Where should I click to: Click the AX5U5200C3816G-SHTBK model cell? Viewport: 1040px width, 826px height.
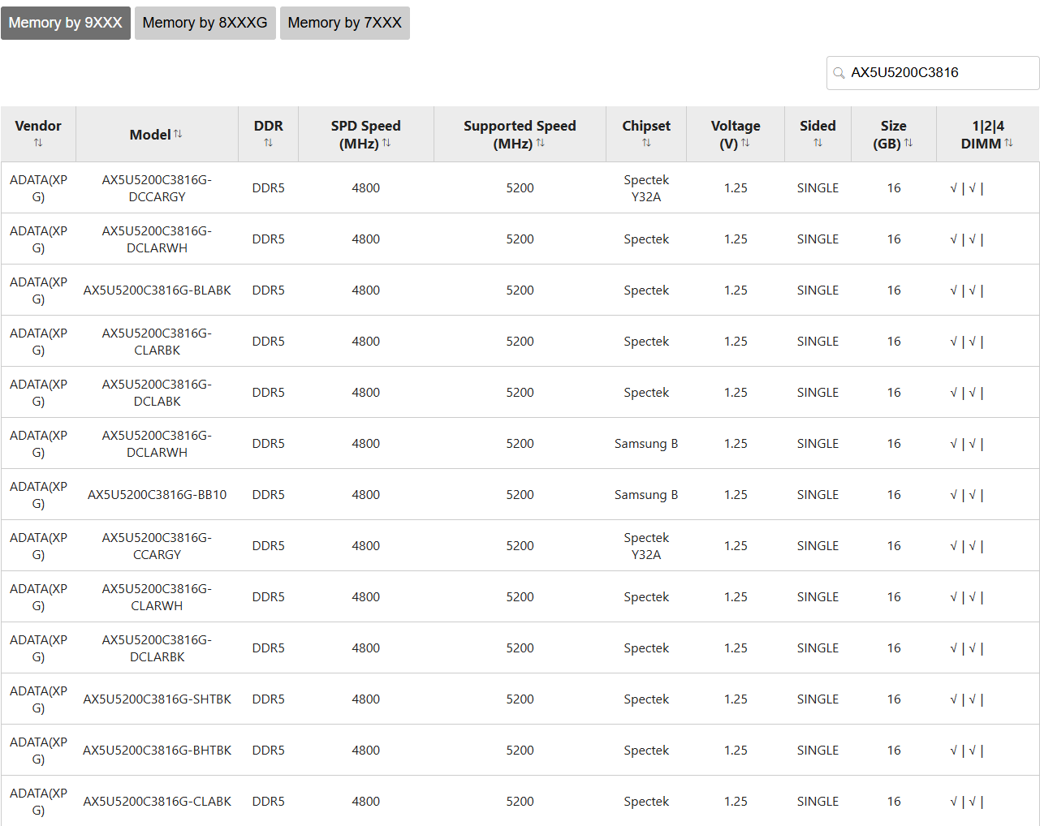pos(158,699)
